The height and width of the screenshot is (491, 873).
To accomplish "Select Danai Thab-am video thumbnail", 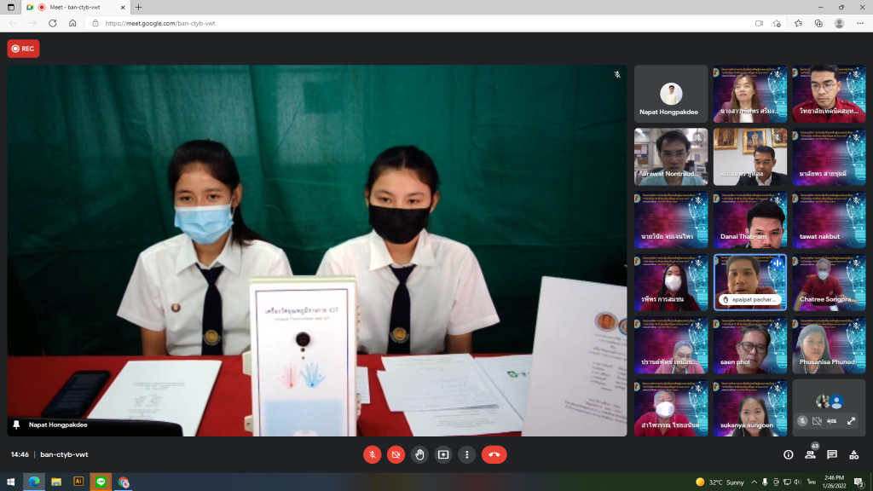I will 750,220.
